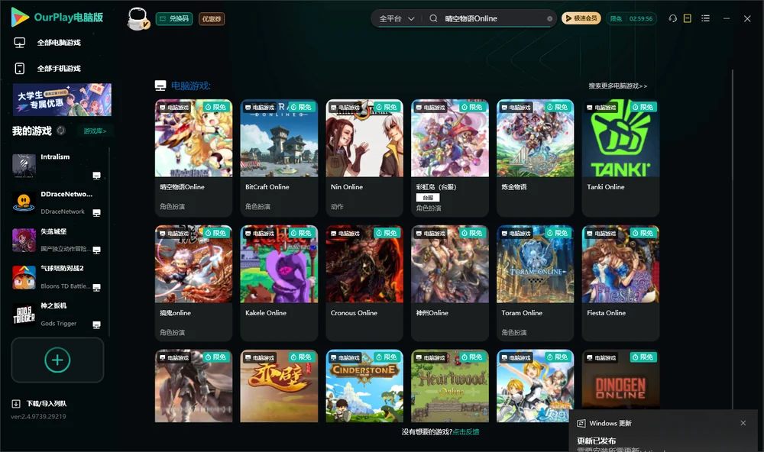
Task: Clear the search box text
Action: 549,19
